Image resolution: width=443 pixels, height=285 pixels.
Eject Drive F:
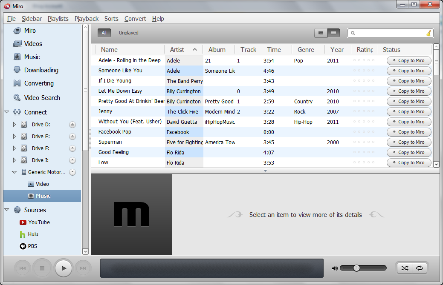(x=72, y=148)
